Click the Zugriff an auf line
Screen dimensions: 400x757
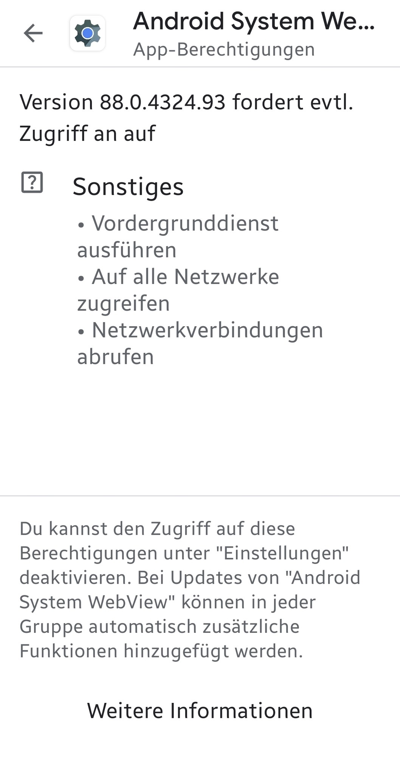tap(87, 134)
